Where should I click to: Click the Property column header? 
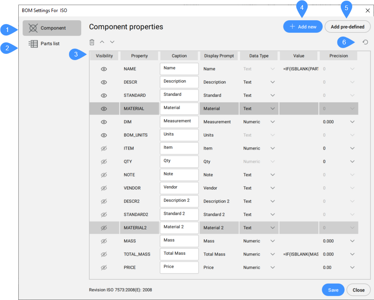click(x=139, y=56)
